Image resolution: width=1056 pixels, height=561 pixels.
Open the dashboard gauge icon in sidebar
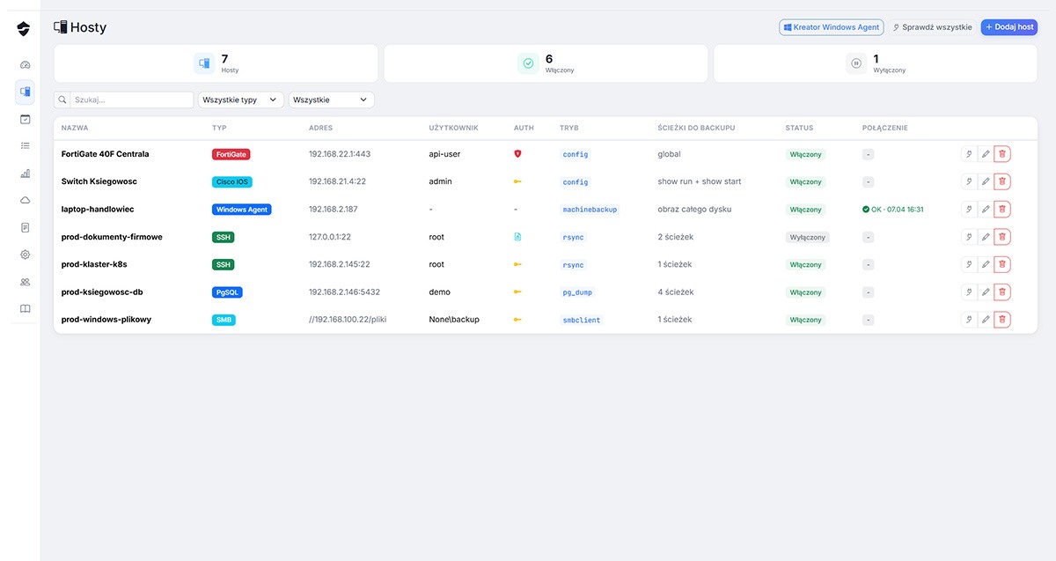(x=25, y=65)
